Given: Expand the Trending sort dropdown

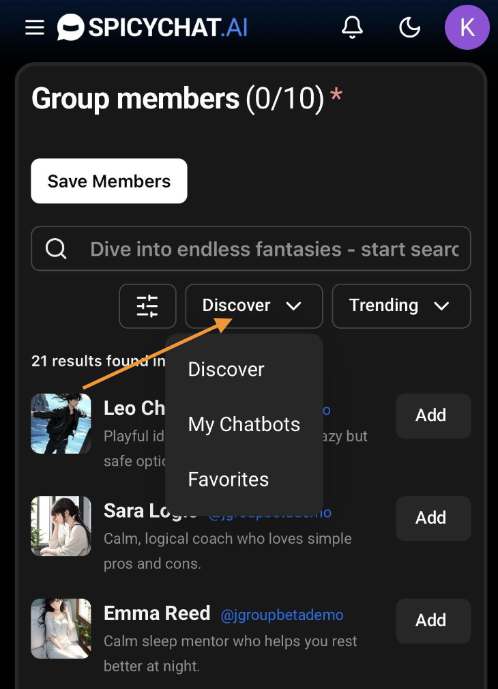Looking at the screenshot, I should [401, 306].
